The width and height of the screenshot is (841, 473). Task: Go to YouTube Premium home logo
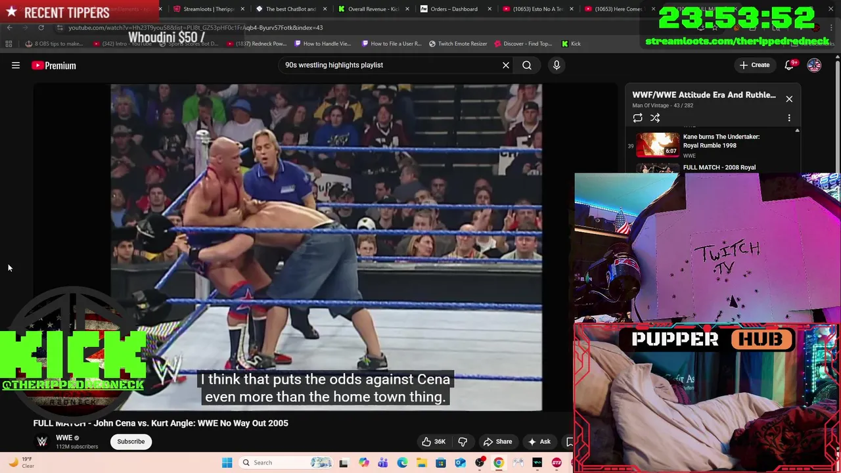point(54,65)
